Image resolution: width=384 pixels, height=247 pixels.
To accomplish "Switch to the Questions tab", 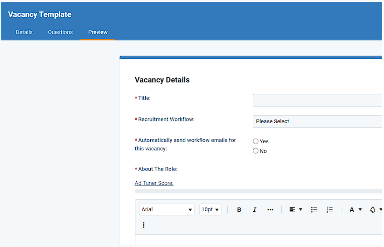I will (60, 32).
